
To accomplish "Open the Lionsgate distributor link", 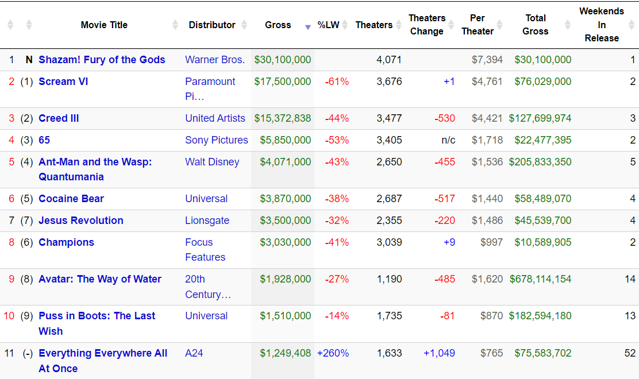I will pyautogui.click(x=207, y=221).
